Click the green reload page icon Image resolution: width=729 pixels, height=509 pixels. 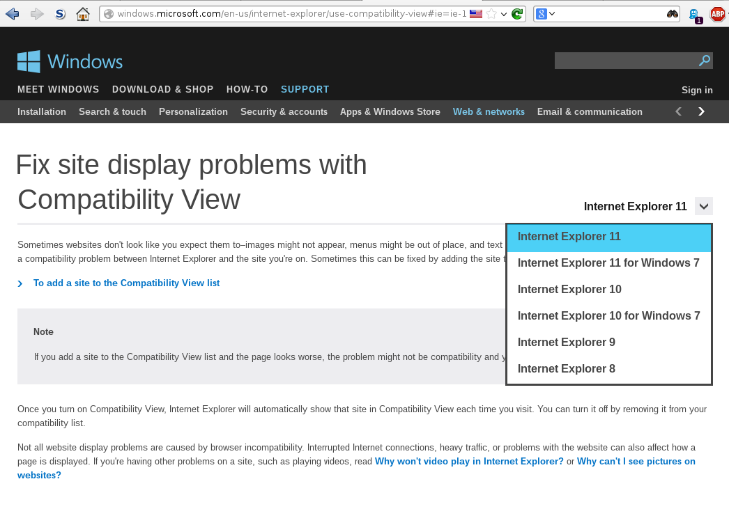(x=517, y=14)
